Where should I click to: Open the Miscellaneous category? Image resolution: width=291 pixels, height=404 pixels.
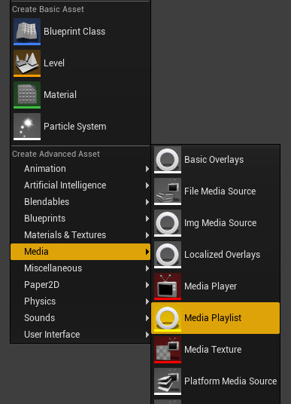pos(80,268)
